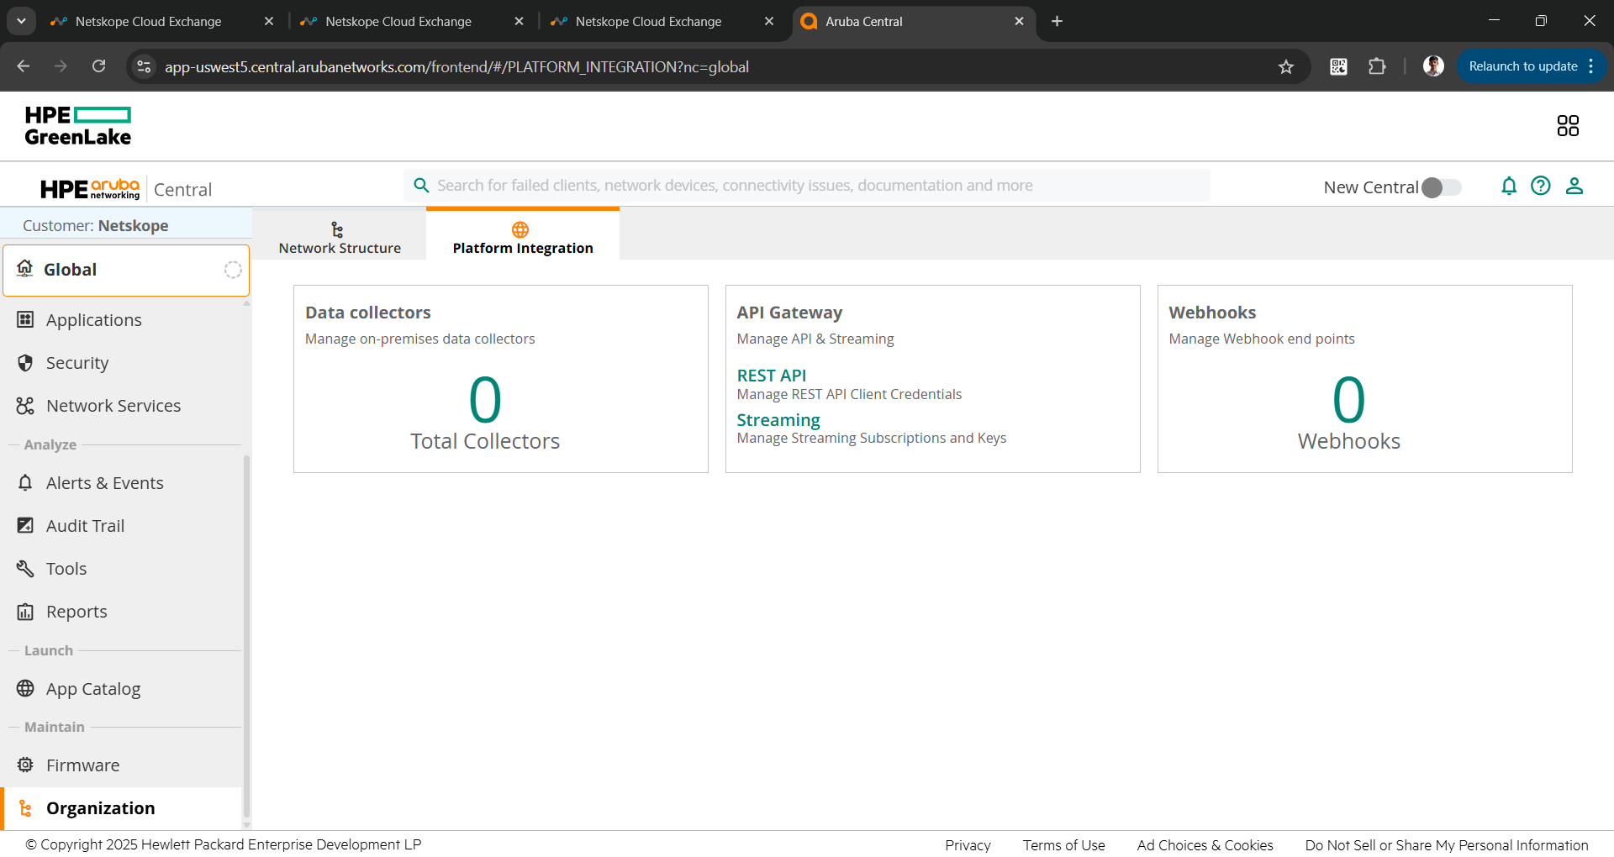The height and width of the screenshot is (857, 1614).
Task: Open the Chrome three-dot menu
Action: pyautogui.click(x=1591, y=66)
